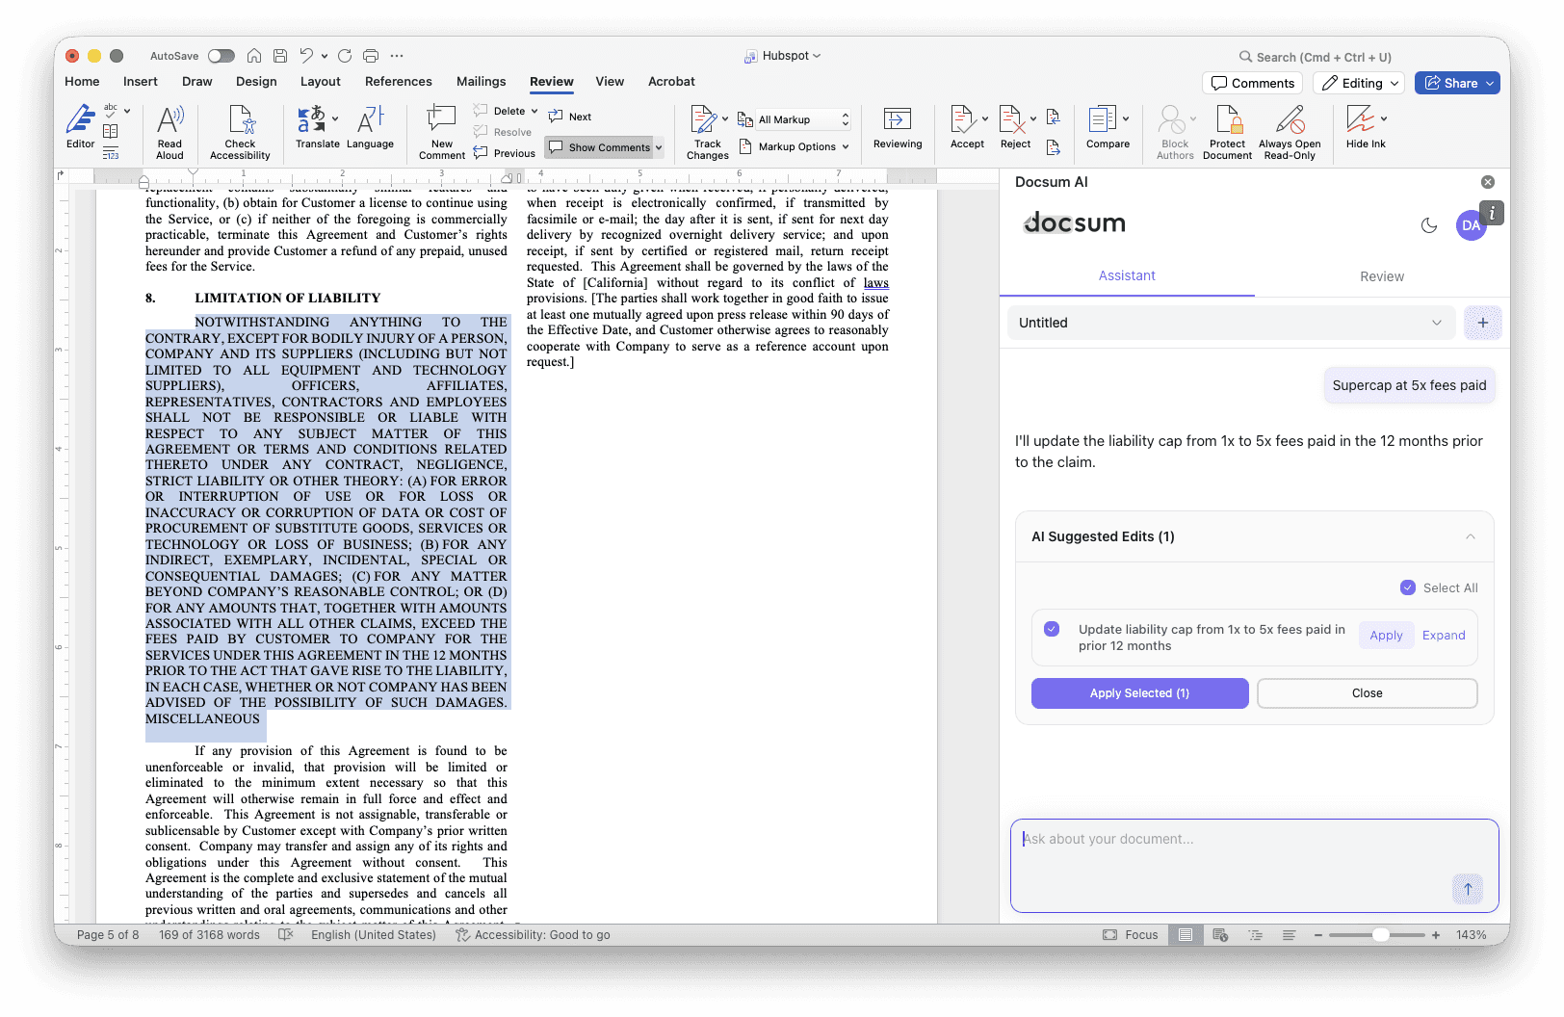Create new chat with the plus button

click(x=1483, y=323)
